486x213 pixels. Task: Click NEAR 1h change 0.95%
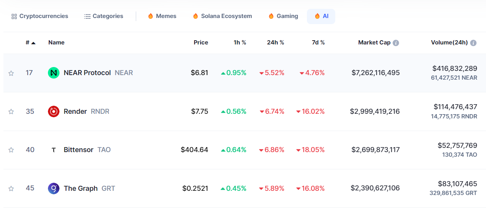point(234,73)
